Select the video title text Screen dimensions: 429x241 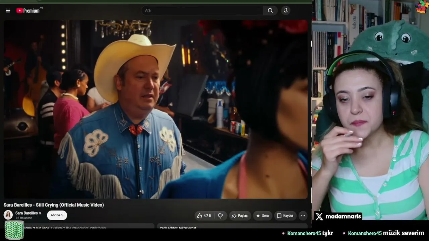coord(54,205)
